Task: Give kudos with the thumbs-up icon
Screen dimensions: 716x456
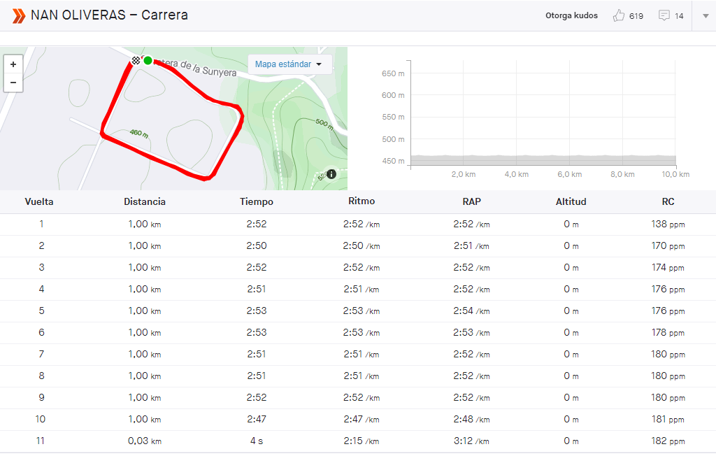Action: point(618,15)
